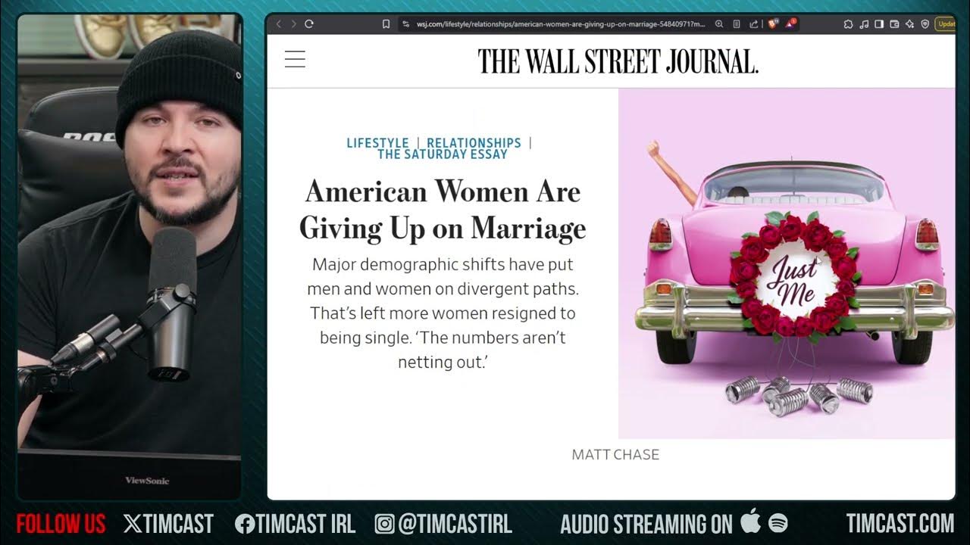
Task: Click the zoom magnifier icon in address bar
Action: pos(719,24)
